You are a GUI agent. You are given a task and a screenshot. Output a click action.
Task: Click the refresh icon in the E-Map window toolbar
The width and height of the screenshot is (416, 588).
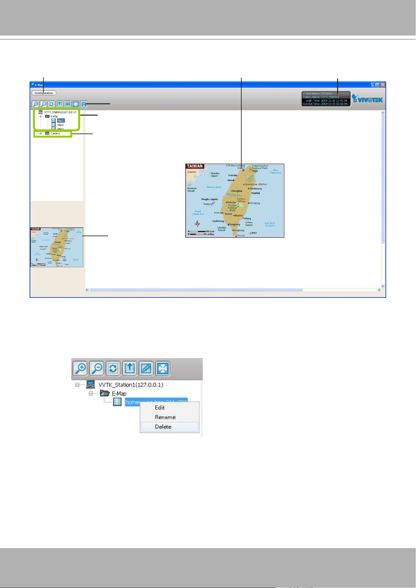point(52,104)
